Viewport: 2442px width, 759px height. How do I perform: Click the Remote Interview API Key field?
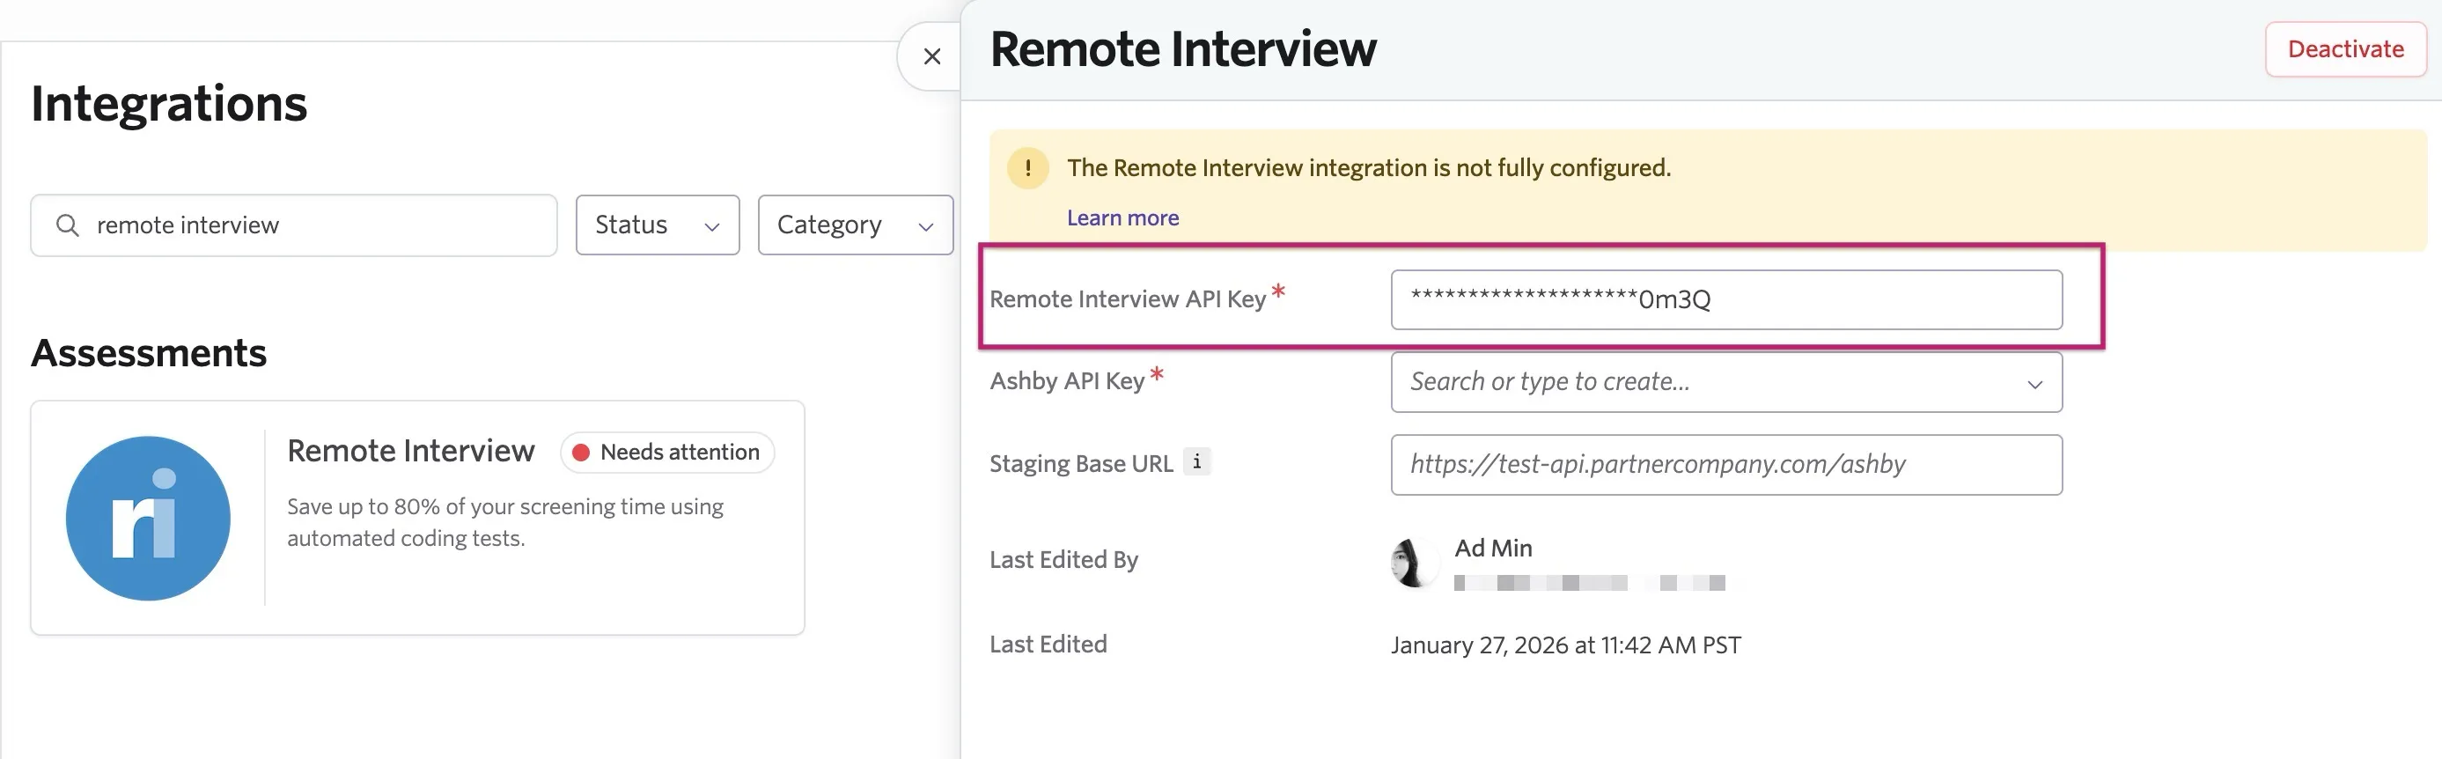click(x=1726, y=299)
